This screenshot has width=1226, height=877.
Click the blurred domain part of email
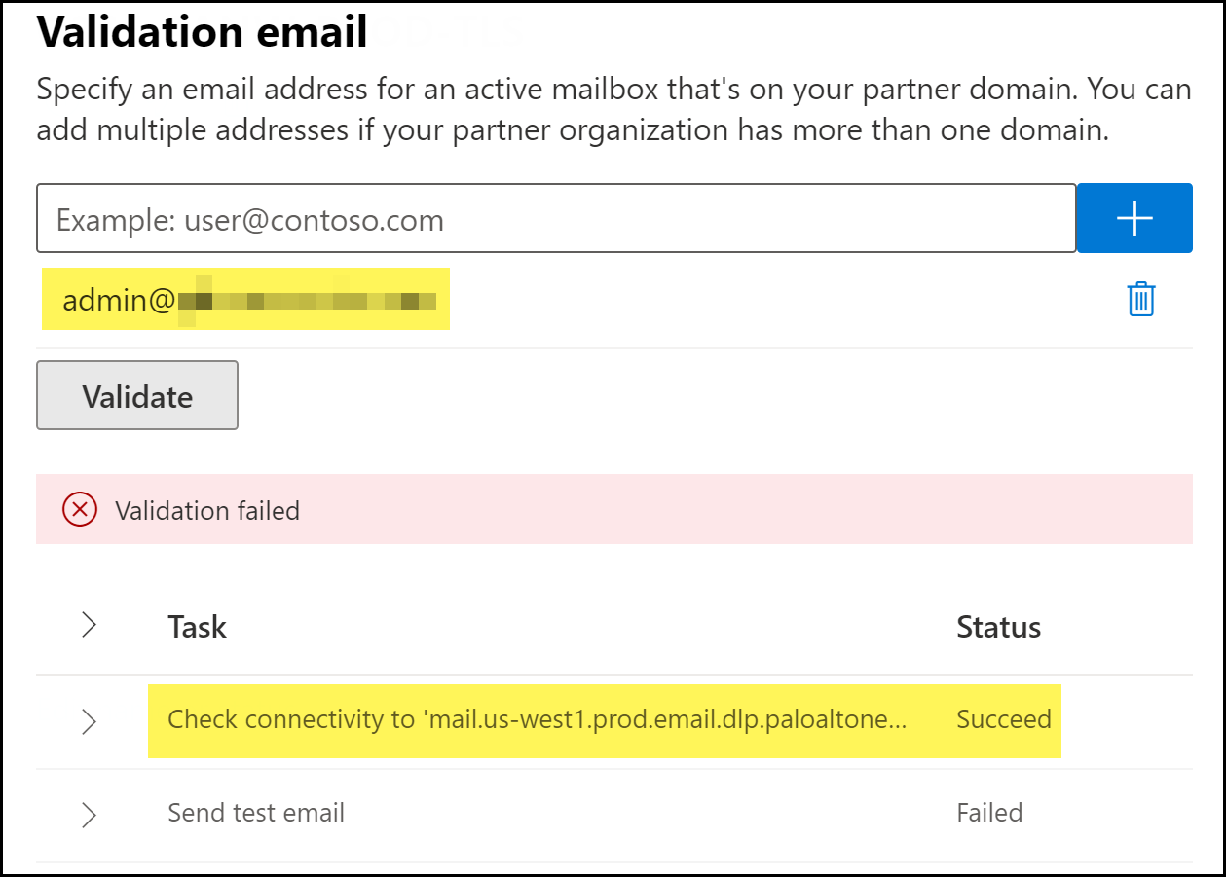[307, 300]
